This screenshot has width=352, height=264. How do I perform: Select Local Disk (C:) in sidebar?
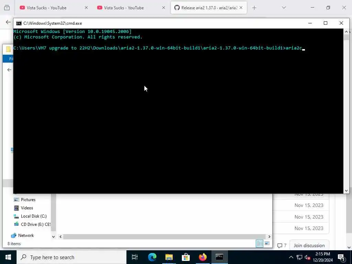[34, 216]
